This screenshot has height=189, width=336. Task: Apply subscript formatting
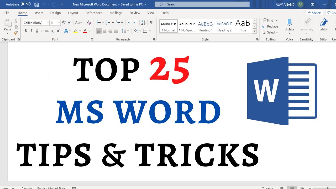pyautogui.click(x=53, y=31)
